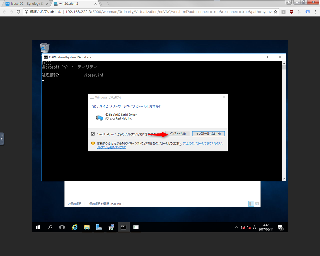Click the blue extension icon near menu
The width and height of the screenshot is (320, 256).
tap(307, 12)
